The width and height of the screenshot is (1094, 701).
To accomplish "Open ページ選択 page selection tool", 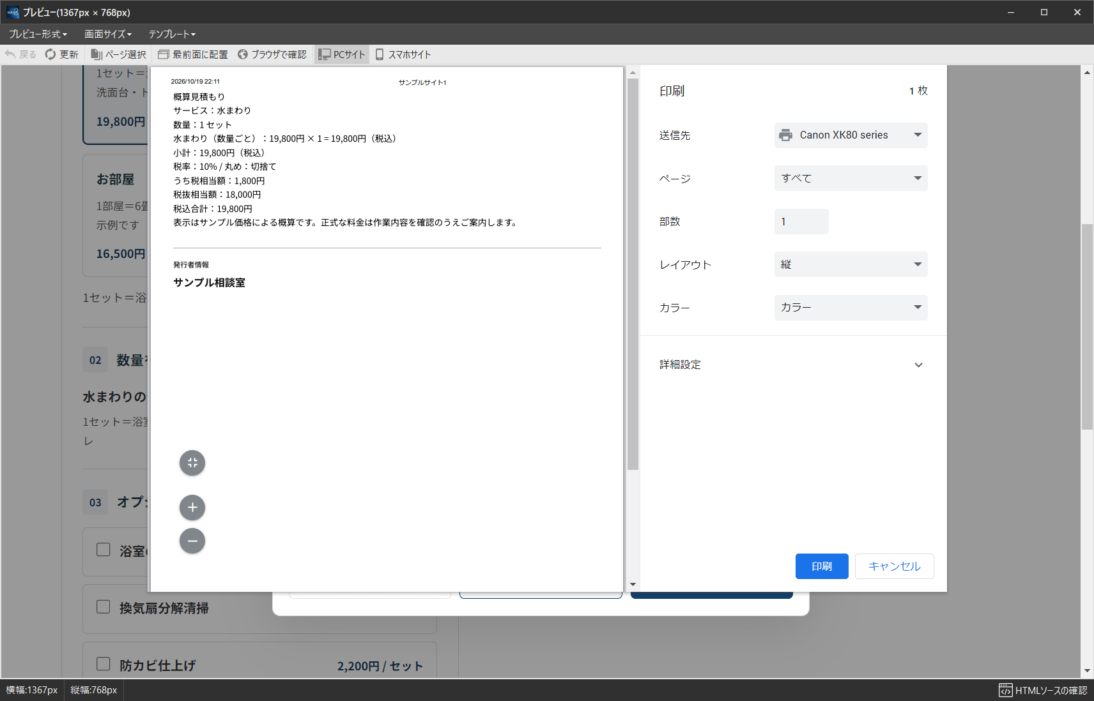I will [118, 54].
